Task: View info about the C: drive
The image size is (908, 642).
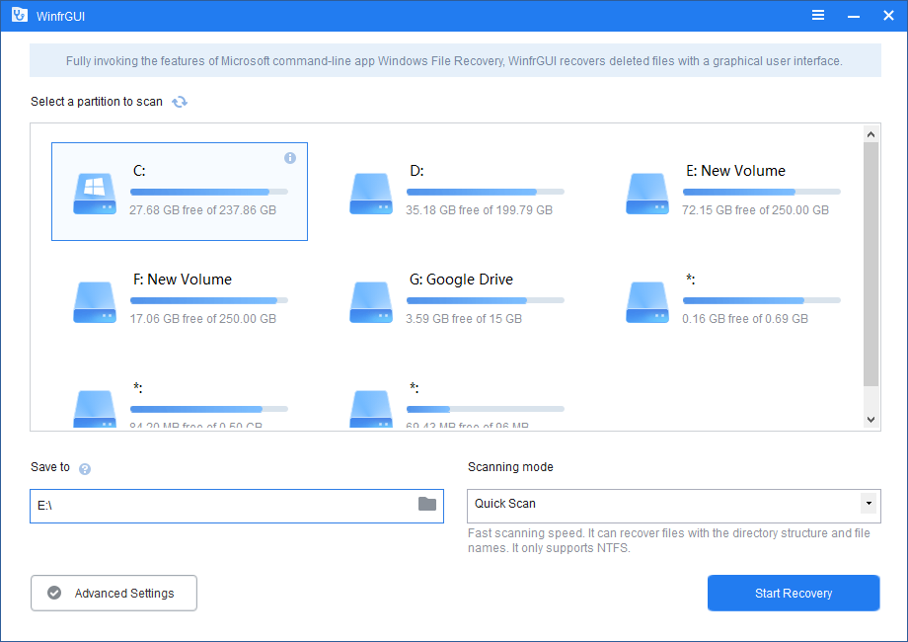Action: point(289,158)
